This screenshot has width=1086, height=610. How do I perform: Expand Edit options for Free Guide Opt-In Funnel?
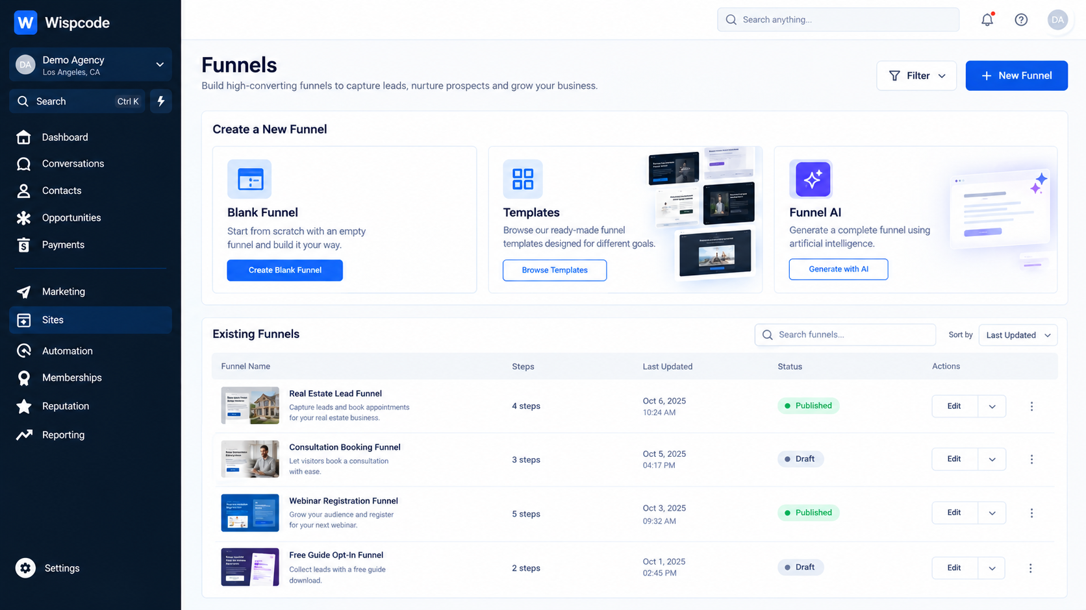pyautogui.click(x=992, y=568)
